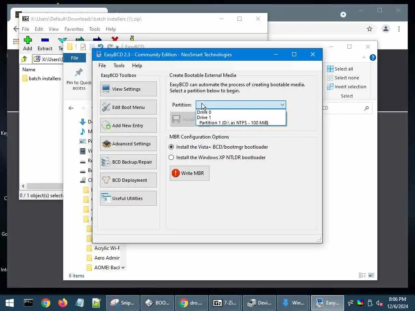415x311 pixels.
Task: Click the Write MBR button
Action: (190, 173)
